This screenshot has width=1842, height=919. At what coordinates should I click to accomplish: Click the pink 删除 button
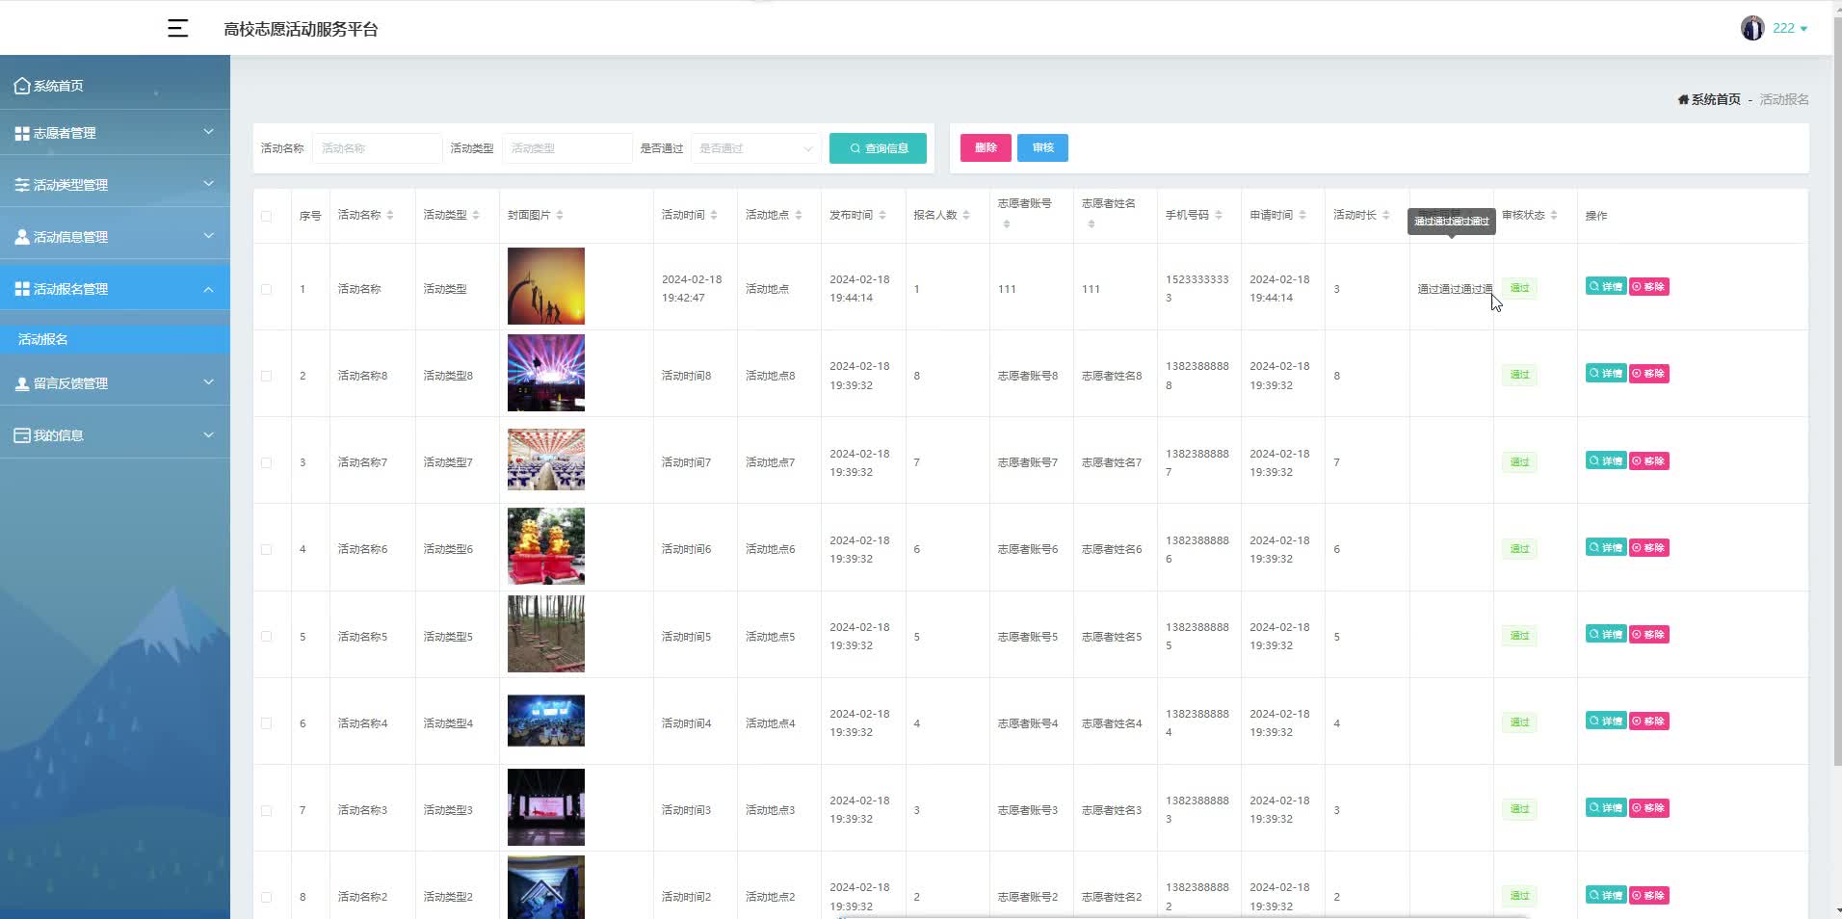pyautogui.click(x=986, y=147)
